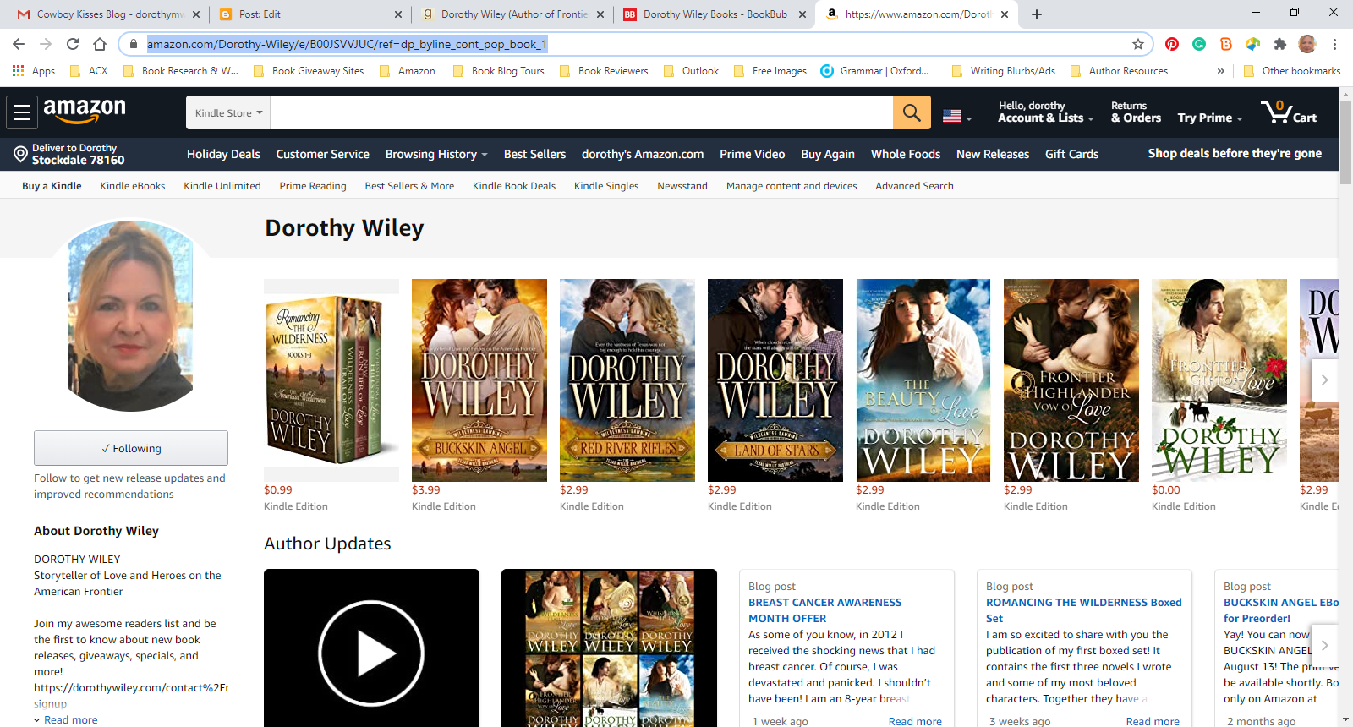Open Grammar | Oxford bookmark
The image size is (1353, 727).
tap(875, 71)
